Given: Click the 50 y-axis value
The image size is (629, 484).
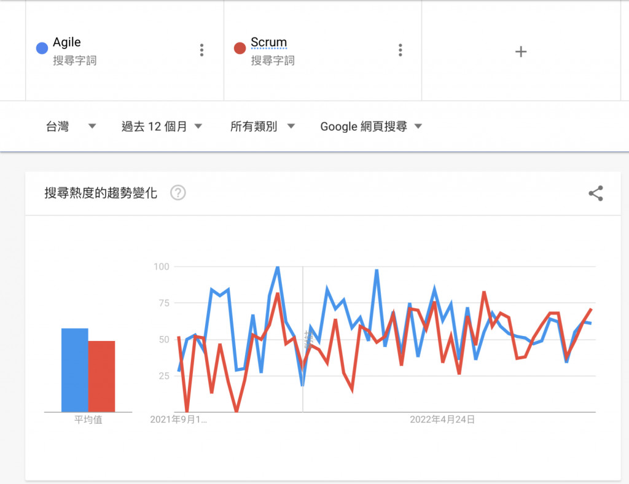Looking at the screenshot, I should 164,340.
